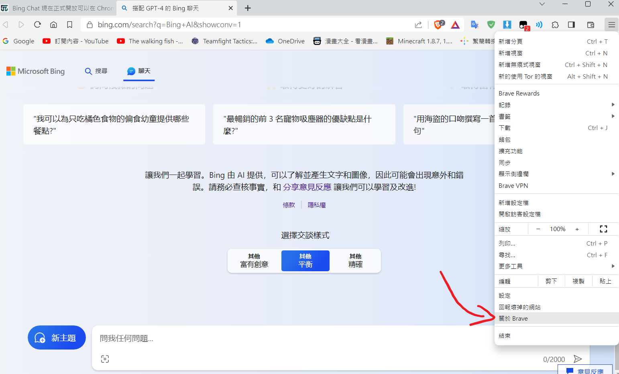The height and width of the screenshot is (374, 619).
Task: Choose 新增分頁 from the menu
Action: click(x=556, y=41)
